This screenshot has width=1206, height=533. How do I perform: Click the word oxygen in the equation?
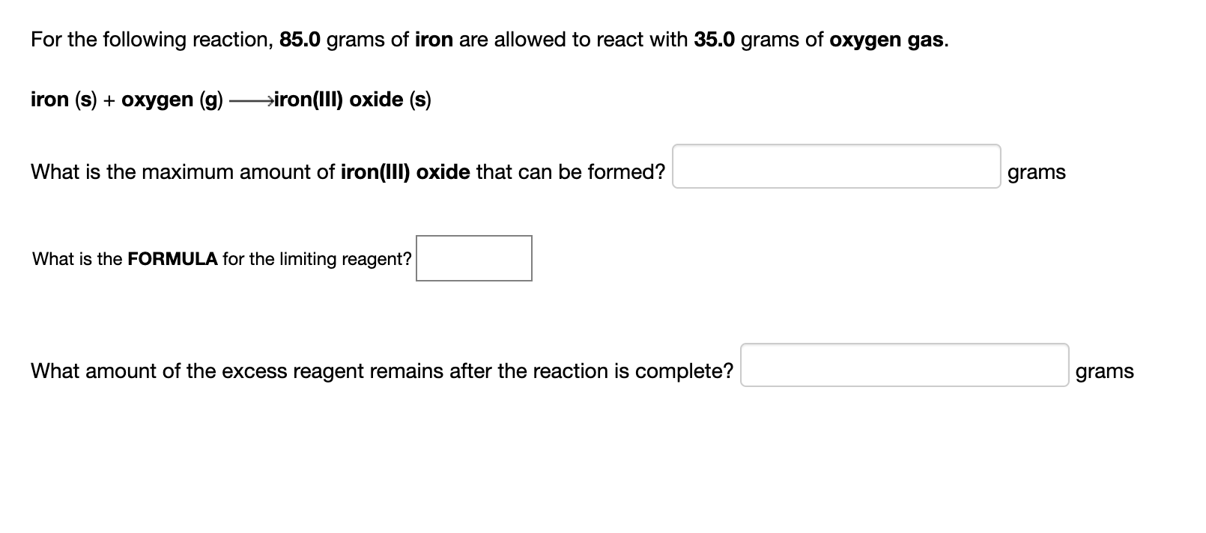[x=155, y=99]
